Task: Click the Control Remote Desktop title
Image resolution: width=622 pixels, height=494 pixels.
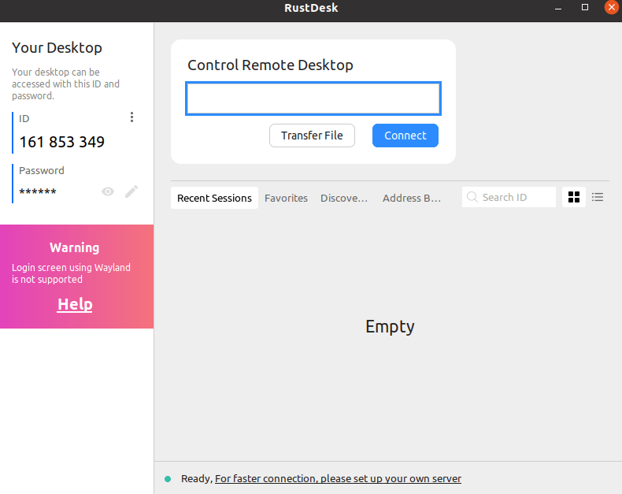Action: (x=270, y=65)
